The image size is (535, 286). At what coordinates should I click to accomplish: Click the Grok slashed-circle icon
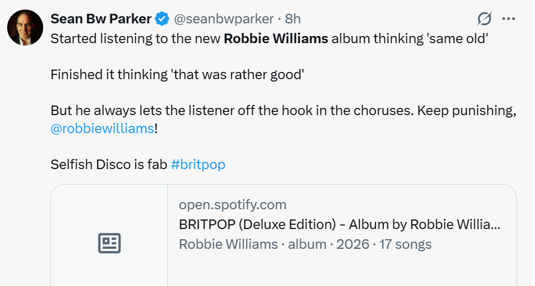tap(484, 19)
